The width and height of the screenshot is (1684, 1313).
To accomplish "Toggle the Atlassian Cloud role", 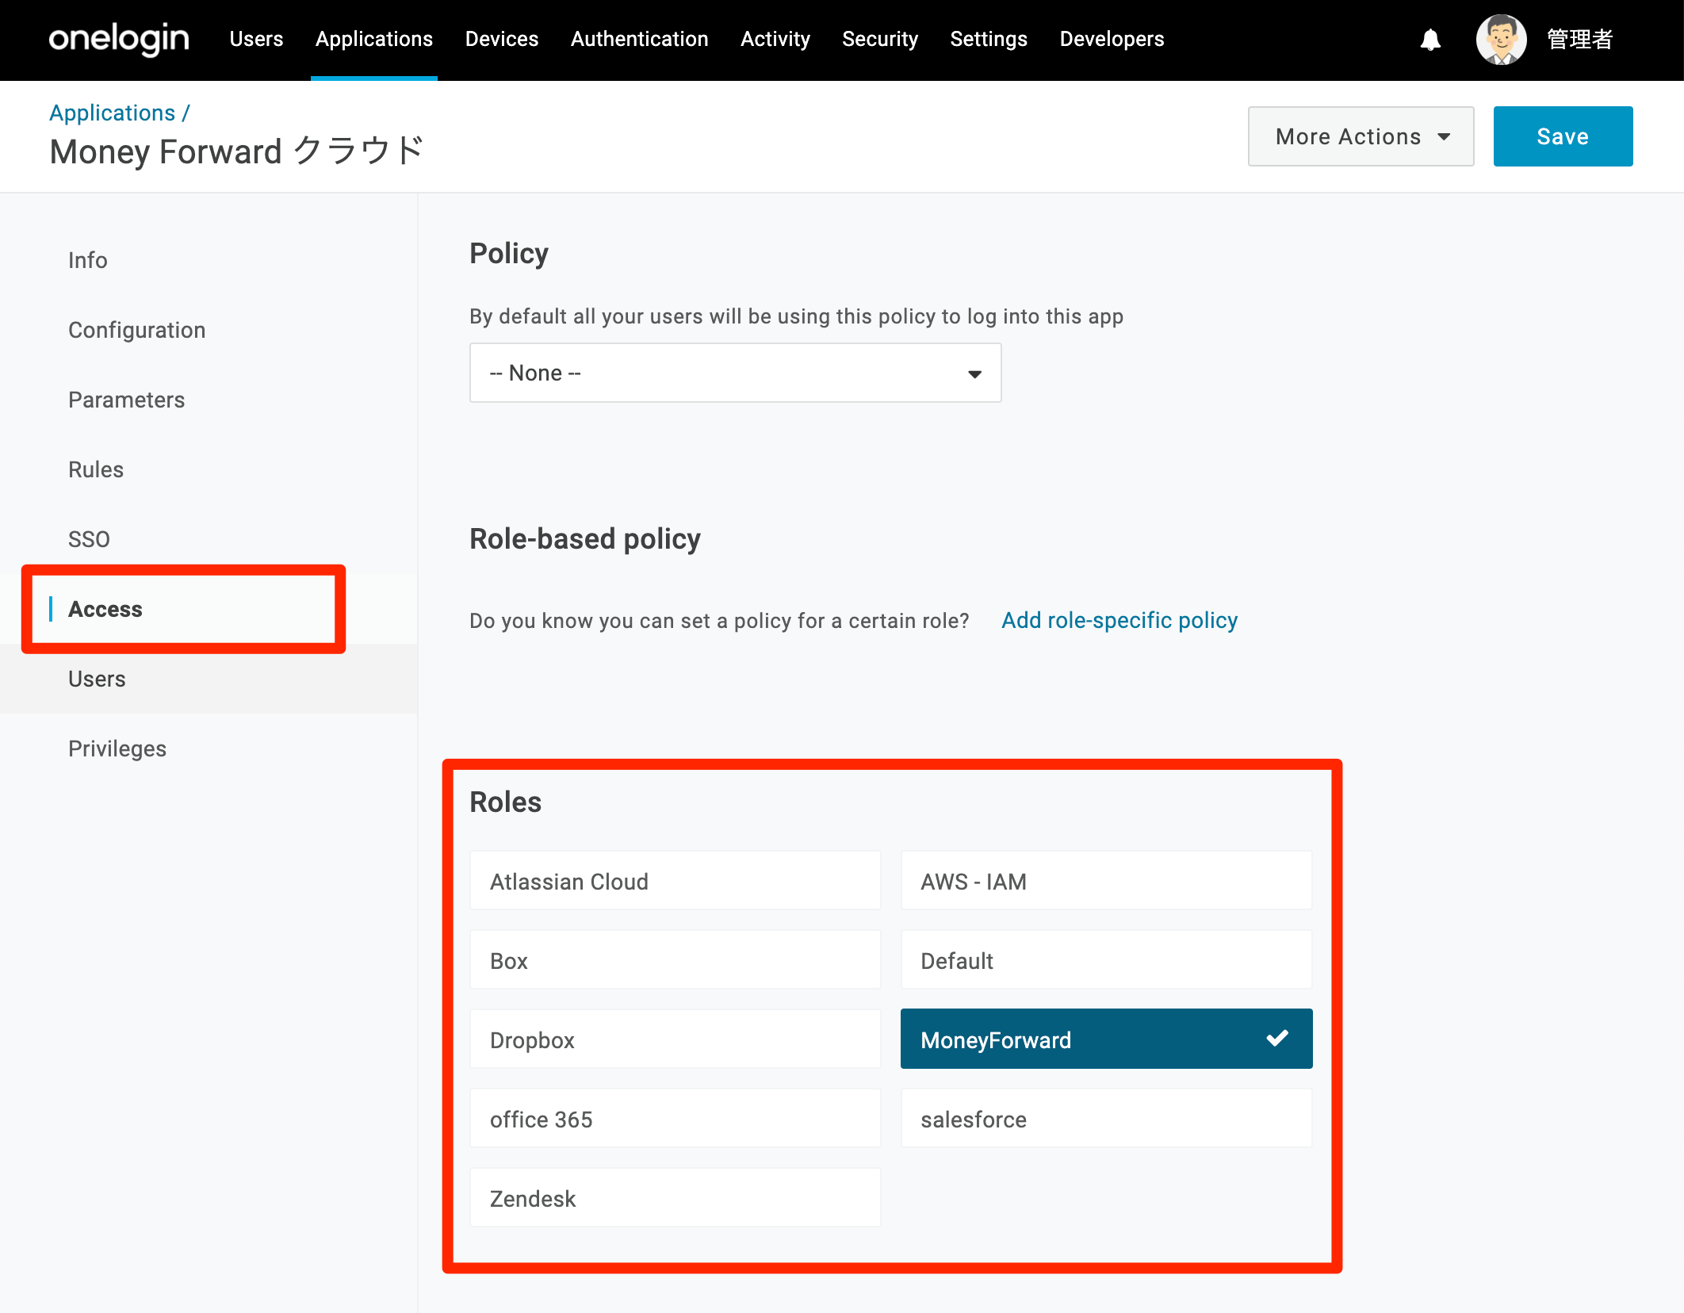I will coord(675,880).
